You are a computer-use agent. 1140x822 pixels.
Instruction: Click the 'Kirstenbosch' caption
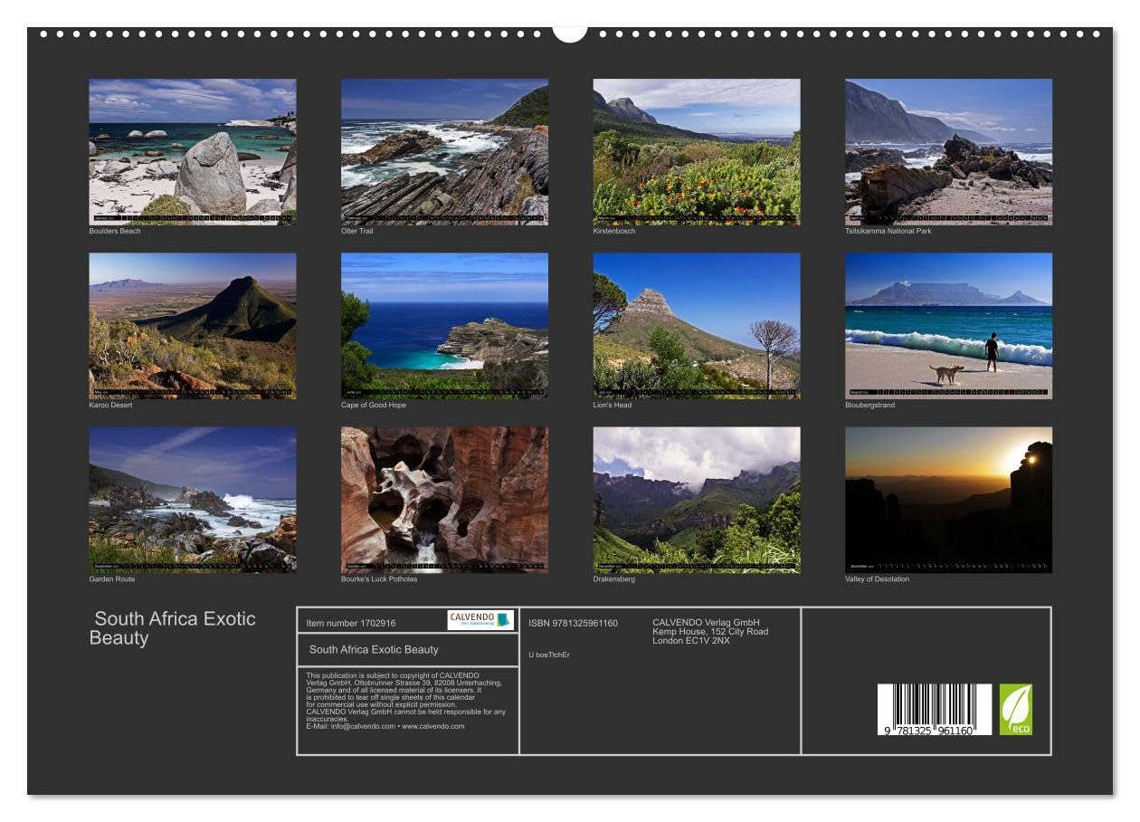[x=614, y=232]
